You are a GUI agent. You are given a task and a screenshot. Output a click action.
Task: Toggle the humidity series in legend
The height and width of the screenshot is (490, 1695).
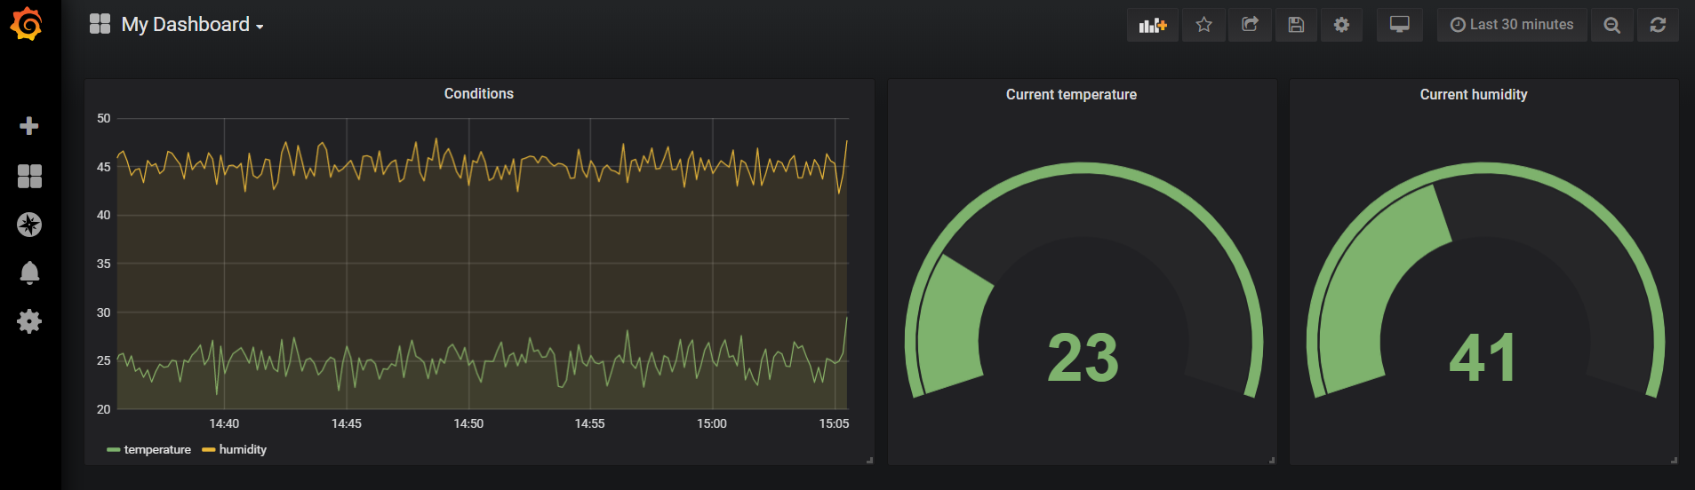(x=242, y=450)
